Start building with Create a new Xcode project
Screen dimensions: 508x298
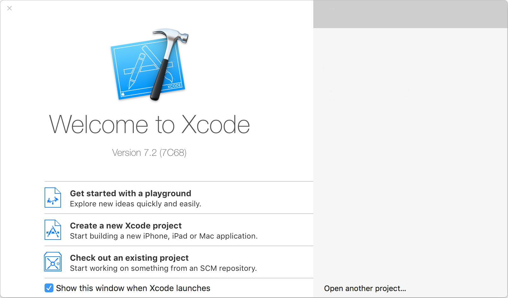[125, 226]
